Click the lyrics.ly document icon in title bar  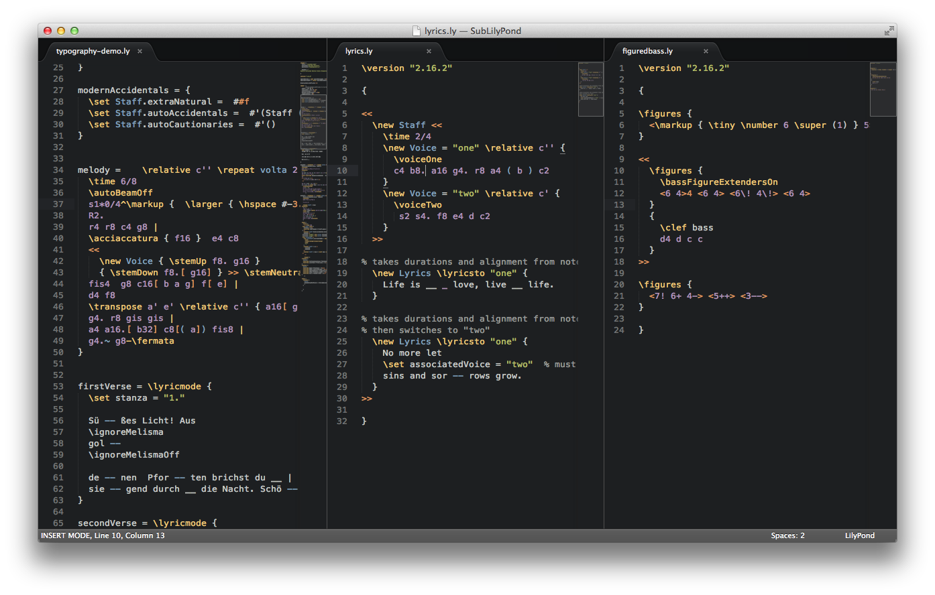[x=417, y=31]
